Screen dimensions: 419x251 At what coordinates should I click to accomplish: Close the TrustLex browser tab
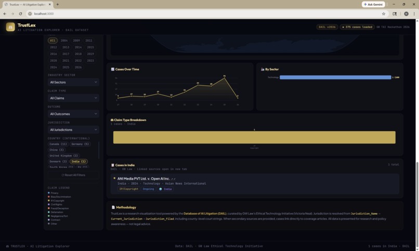(x=50, y=5)
